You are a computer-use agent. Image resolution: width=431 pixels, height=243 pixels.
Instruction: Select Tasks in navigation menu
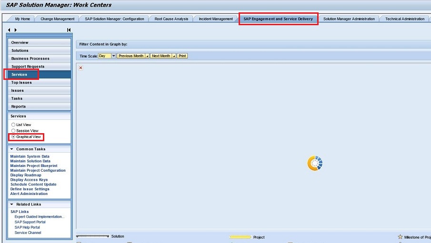[x=40, y=98]
